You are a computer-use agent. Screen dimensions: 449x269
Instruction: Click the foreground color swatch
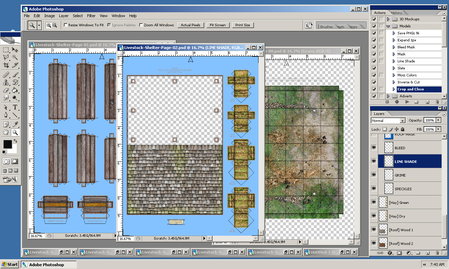pos(7,144)
